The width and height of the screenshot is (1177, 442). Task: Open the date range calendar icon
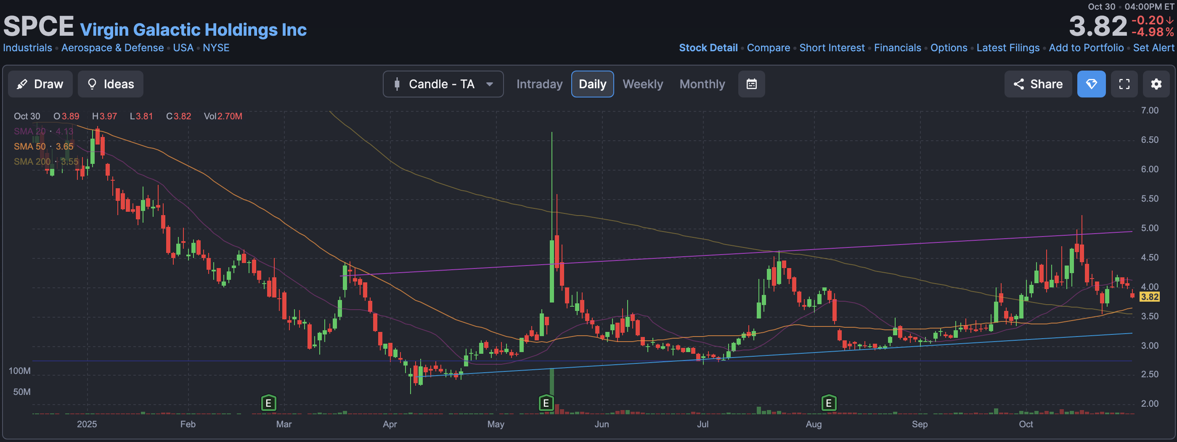coord(752,84)
